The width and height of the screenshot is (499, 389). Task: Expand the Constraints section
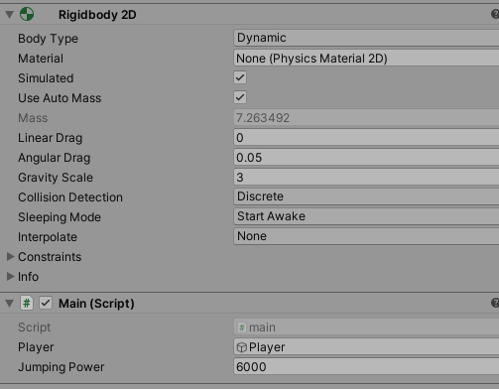pos(10,257)
